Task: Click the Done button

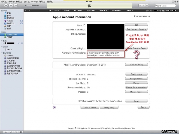Action: [x=143, y=107]
